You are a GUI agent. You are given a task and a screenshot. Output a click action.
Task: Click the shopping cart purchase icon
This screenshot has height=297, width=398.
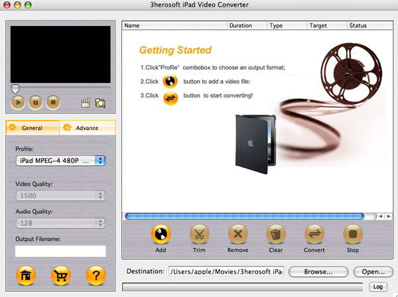pos(60,275)
